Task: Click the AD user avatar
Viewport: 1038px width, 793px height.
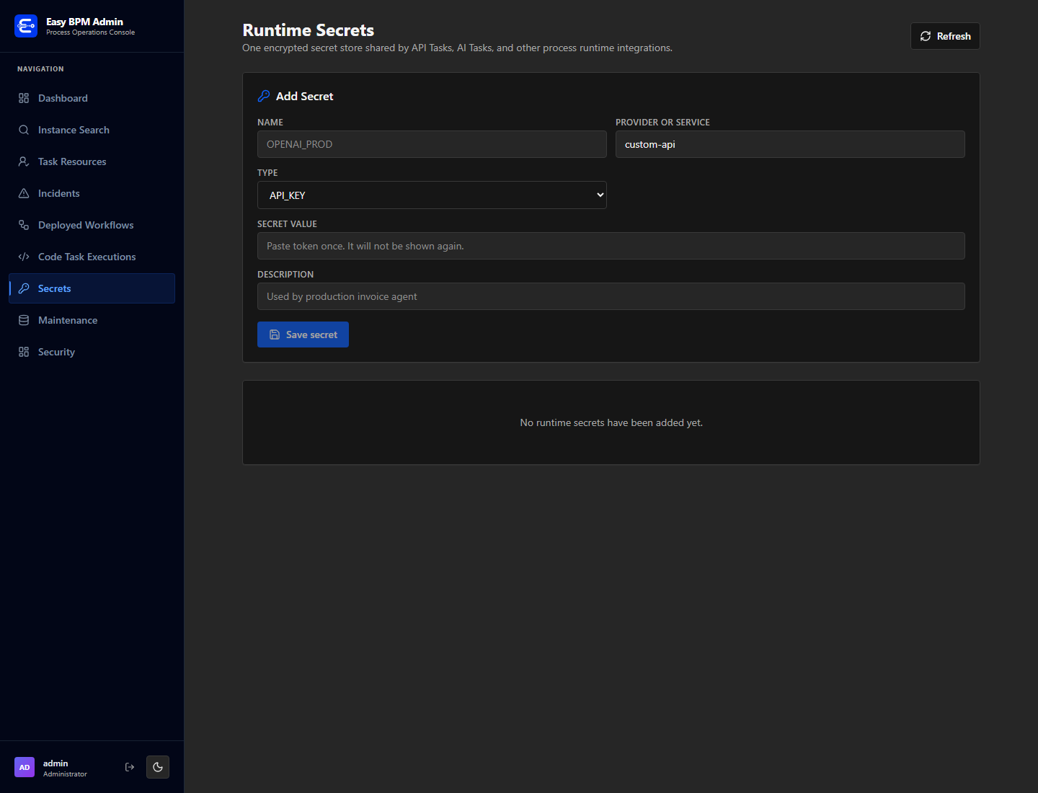Action: (x=25, y=767)
